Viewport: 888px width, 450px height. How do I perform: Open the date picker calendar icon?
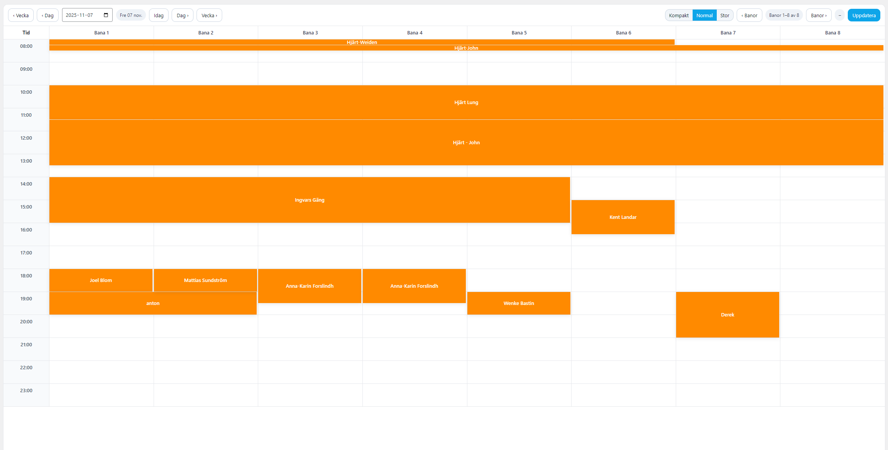tap(106, 15)
